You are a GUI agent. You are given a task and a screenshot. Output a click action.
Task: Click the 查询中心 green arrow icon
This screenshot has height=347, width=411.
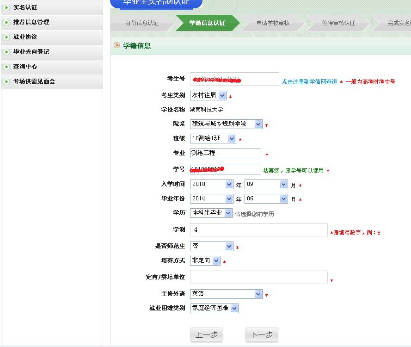click(5, 66)
